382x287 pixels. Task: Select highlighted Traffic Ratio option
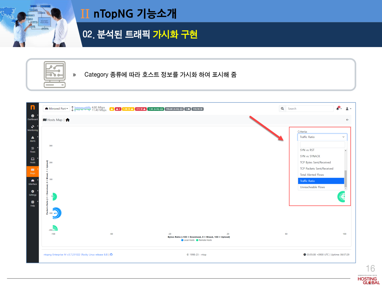(x=321, y=181)
